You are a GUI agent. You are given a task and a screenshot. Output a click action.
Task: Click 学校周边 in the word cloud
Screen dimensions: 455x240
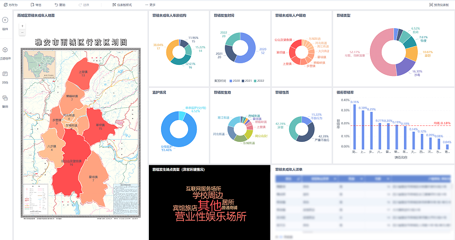pyautogui.click(x=208, y=195)
